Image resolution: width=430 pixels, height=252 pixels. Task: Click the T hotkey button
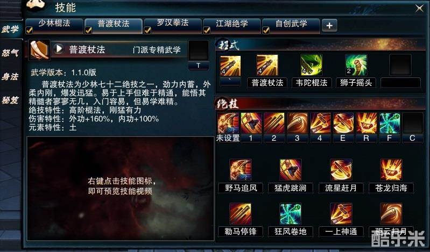tap(199, 66)
